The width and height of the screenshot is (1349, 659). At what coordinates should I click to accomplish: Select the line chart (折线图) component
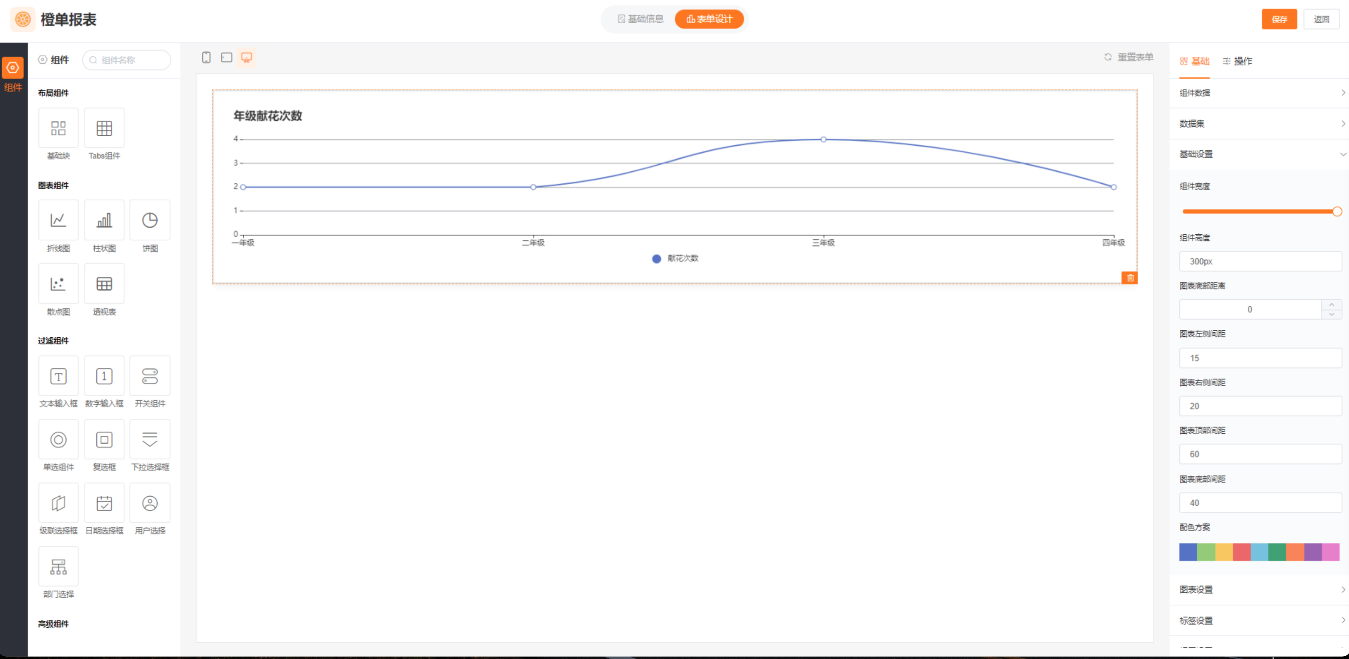tap(58, 220)
